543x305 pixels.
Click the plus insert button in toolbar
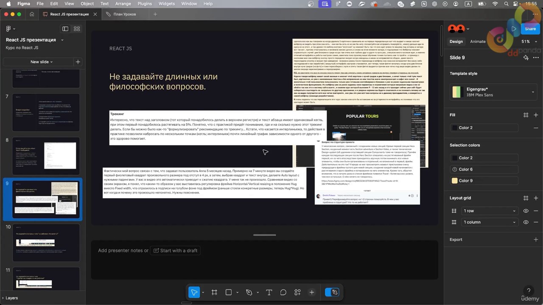pyautogui.click(x=312, y=292)
